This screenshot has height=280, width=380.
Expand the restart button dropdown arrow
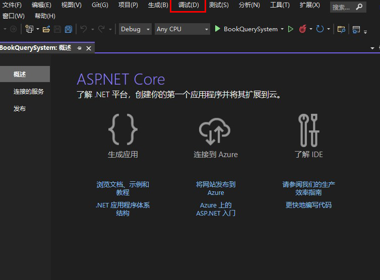click(x=329, y=29)
